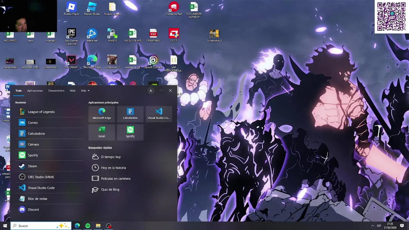Show hidden system tray icons

[x=372, y=226]
